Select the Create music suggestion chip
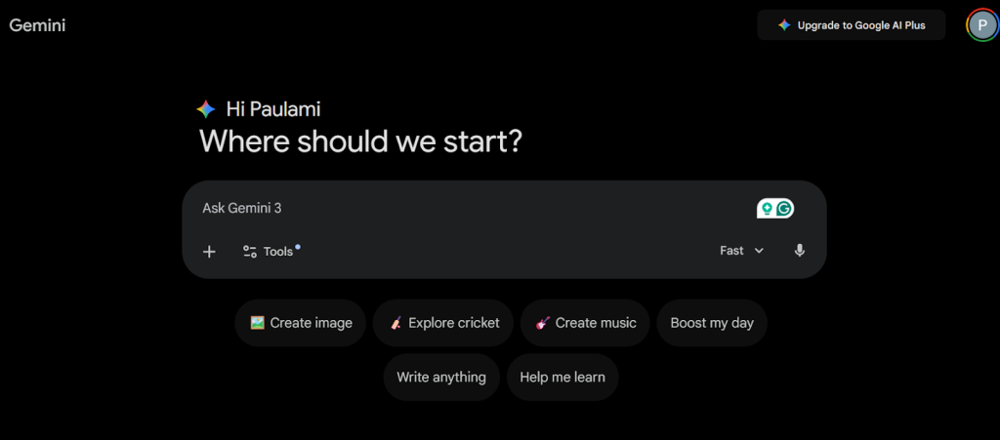The image size is (1000, 440). tap(585, 323)
